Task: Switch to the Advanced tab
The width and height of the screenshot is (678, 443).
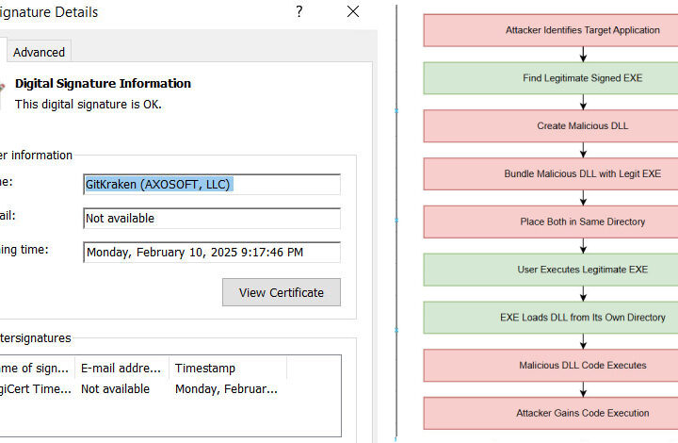Action: [x=39, y=52]
